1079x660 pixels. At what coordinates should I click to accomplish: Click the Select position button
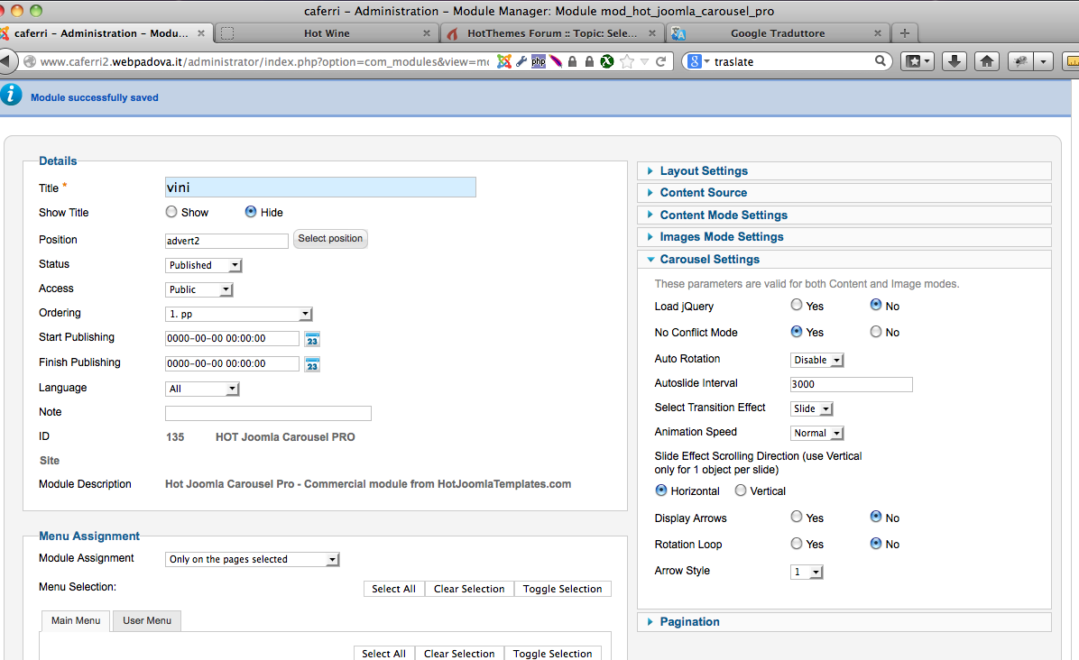330,239
